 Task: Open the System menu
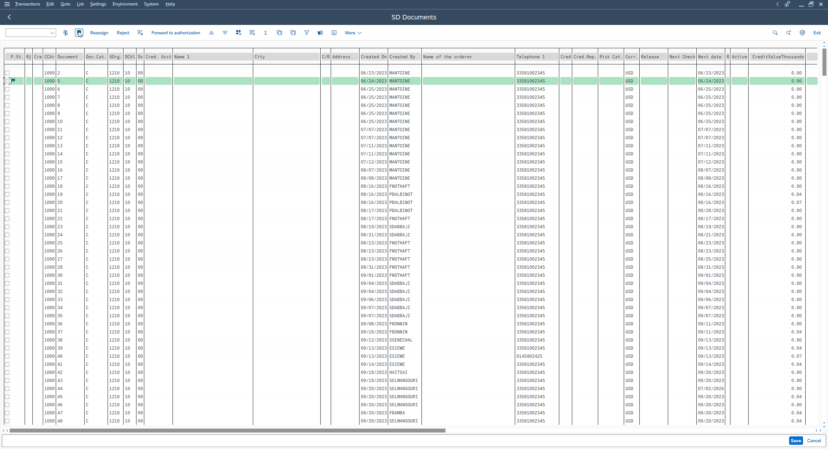[x=151, y=4]
